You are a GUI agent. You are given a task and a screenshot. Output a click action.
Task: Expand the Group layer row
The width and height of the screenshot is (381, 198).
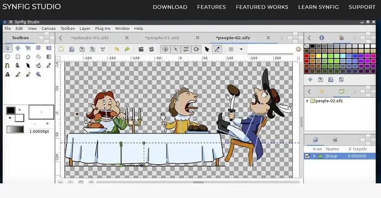tap(314, 156)
